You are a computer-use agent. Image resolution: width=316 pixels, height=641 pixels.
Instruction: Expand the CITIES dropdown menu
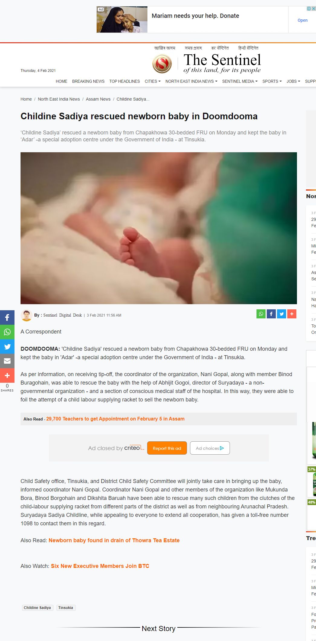153,81
